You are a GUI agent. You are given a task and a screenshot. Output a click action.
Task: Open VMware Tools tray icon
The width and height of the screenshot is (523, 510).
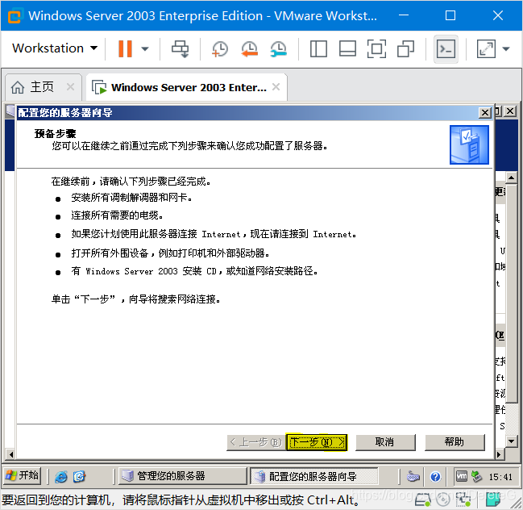(x=461, y=476)
